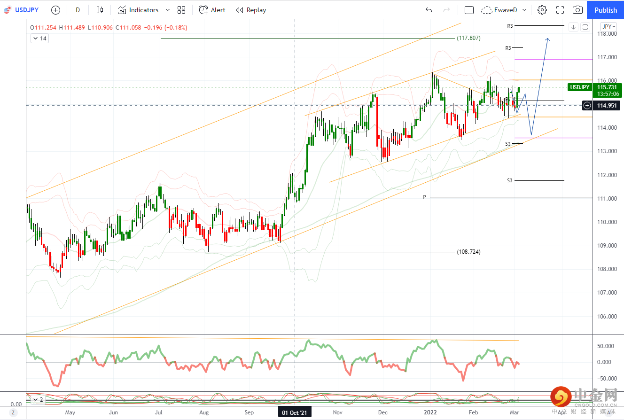The image size is (624, 420).
Task: Undo the last chart action
Action: pos(429,10)
